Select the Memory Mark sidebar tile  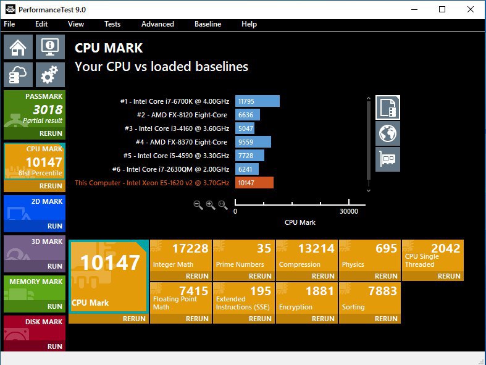(35, 288)
